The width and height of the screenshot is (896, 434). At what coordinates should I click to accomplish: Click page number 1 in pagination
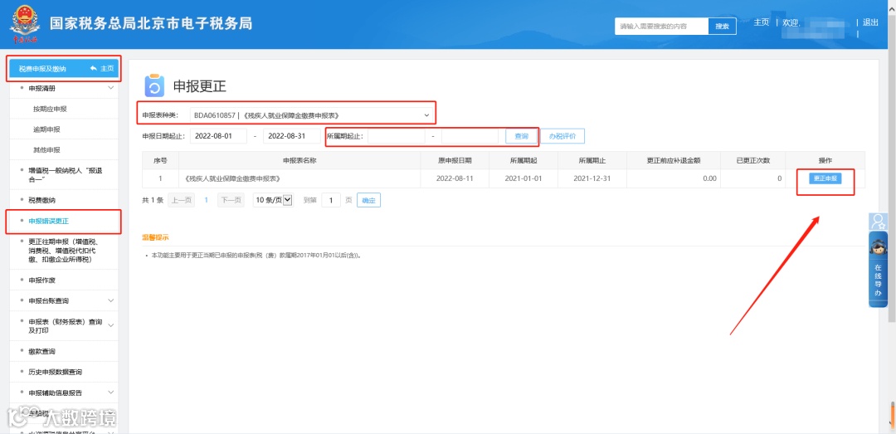(x=206, y=200)
